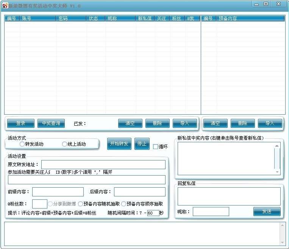
Task: Import 预备内容 with 导入 button
Action: [x=270, y=123]
